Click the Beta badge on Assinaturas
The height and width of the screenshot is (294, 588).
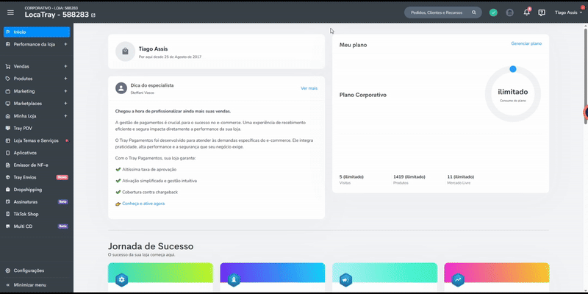tap(62, 201)
